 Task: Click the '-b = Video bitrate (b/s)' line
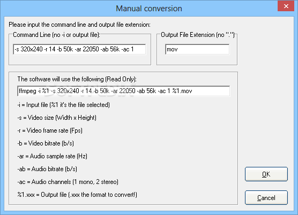(x=46, y=143)
